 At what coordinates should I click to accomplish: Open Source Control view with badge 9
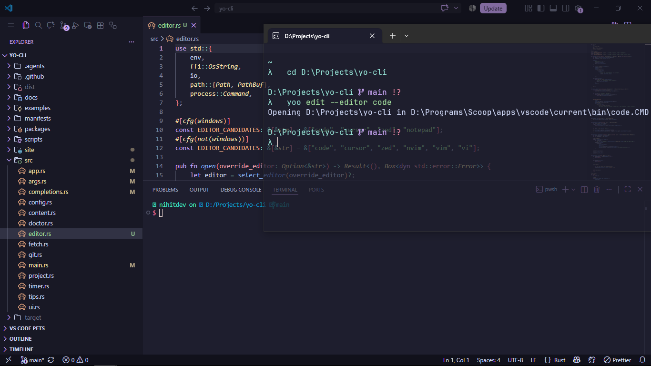coord(64,26)
